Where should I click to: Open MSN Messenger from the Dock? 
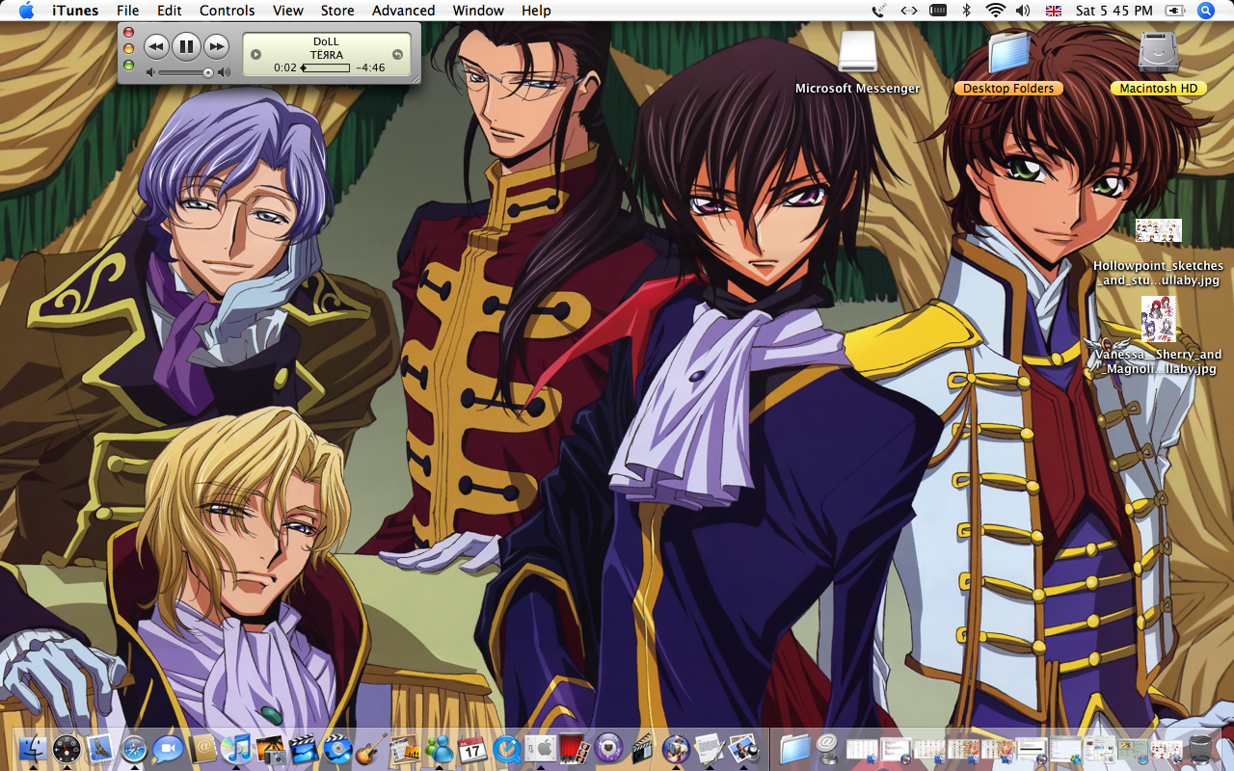(x=439, y=748)
